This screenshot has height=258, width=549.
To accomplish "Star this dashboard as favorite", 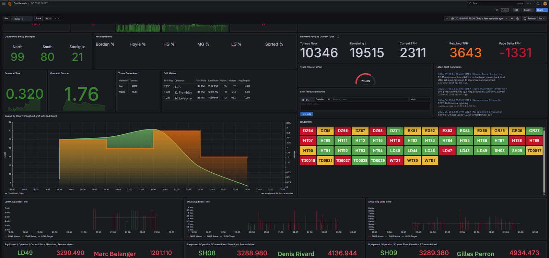I will 497,10.
